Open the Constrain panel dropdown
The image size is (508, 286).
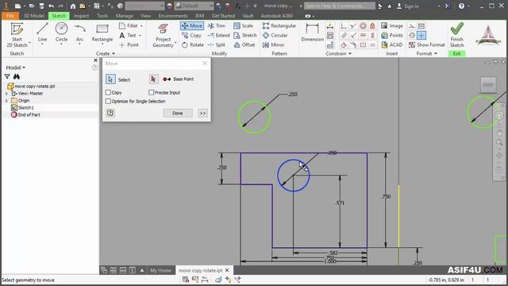pos(339,53)
